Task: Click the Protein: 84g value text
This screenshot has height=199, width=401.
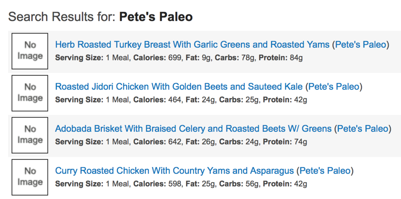Action: [x=280, y=58]
